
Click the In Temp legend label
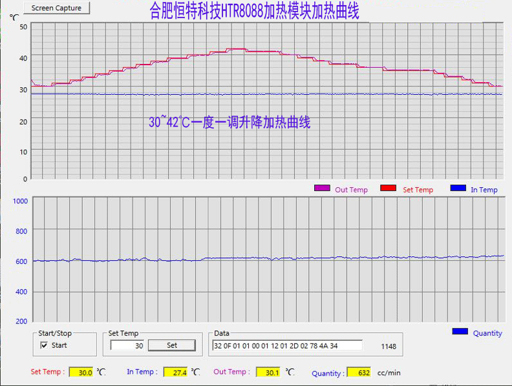pyautogui.click(x=484, y=190)
